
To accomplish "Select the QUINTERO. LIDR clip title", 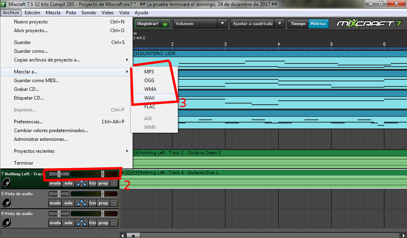I will pos(157,54).
